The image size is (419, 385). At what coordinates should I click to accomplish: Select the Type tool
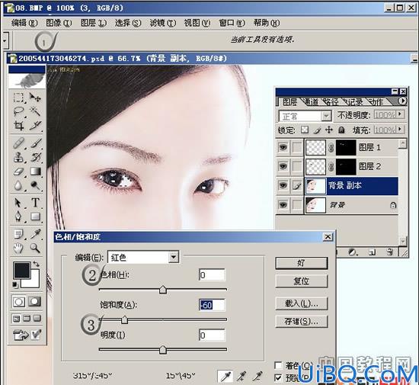tap(36, 202)
